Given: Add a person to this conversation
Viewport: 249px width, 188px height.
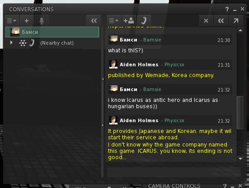Looking at the screenshot, I should (129, 21).
